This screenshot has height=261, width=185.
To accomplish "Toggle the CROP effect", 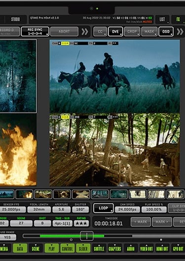I will pyautogui.click(x=132, y=32).
